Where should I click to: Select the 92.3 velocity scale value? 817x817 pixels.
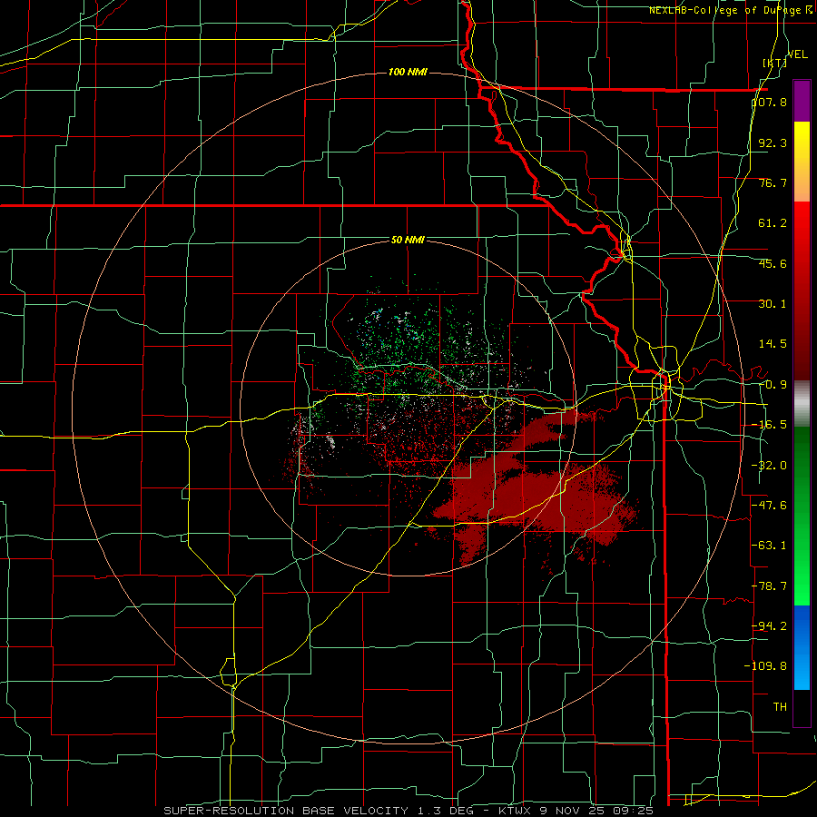click(773, 143)
